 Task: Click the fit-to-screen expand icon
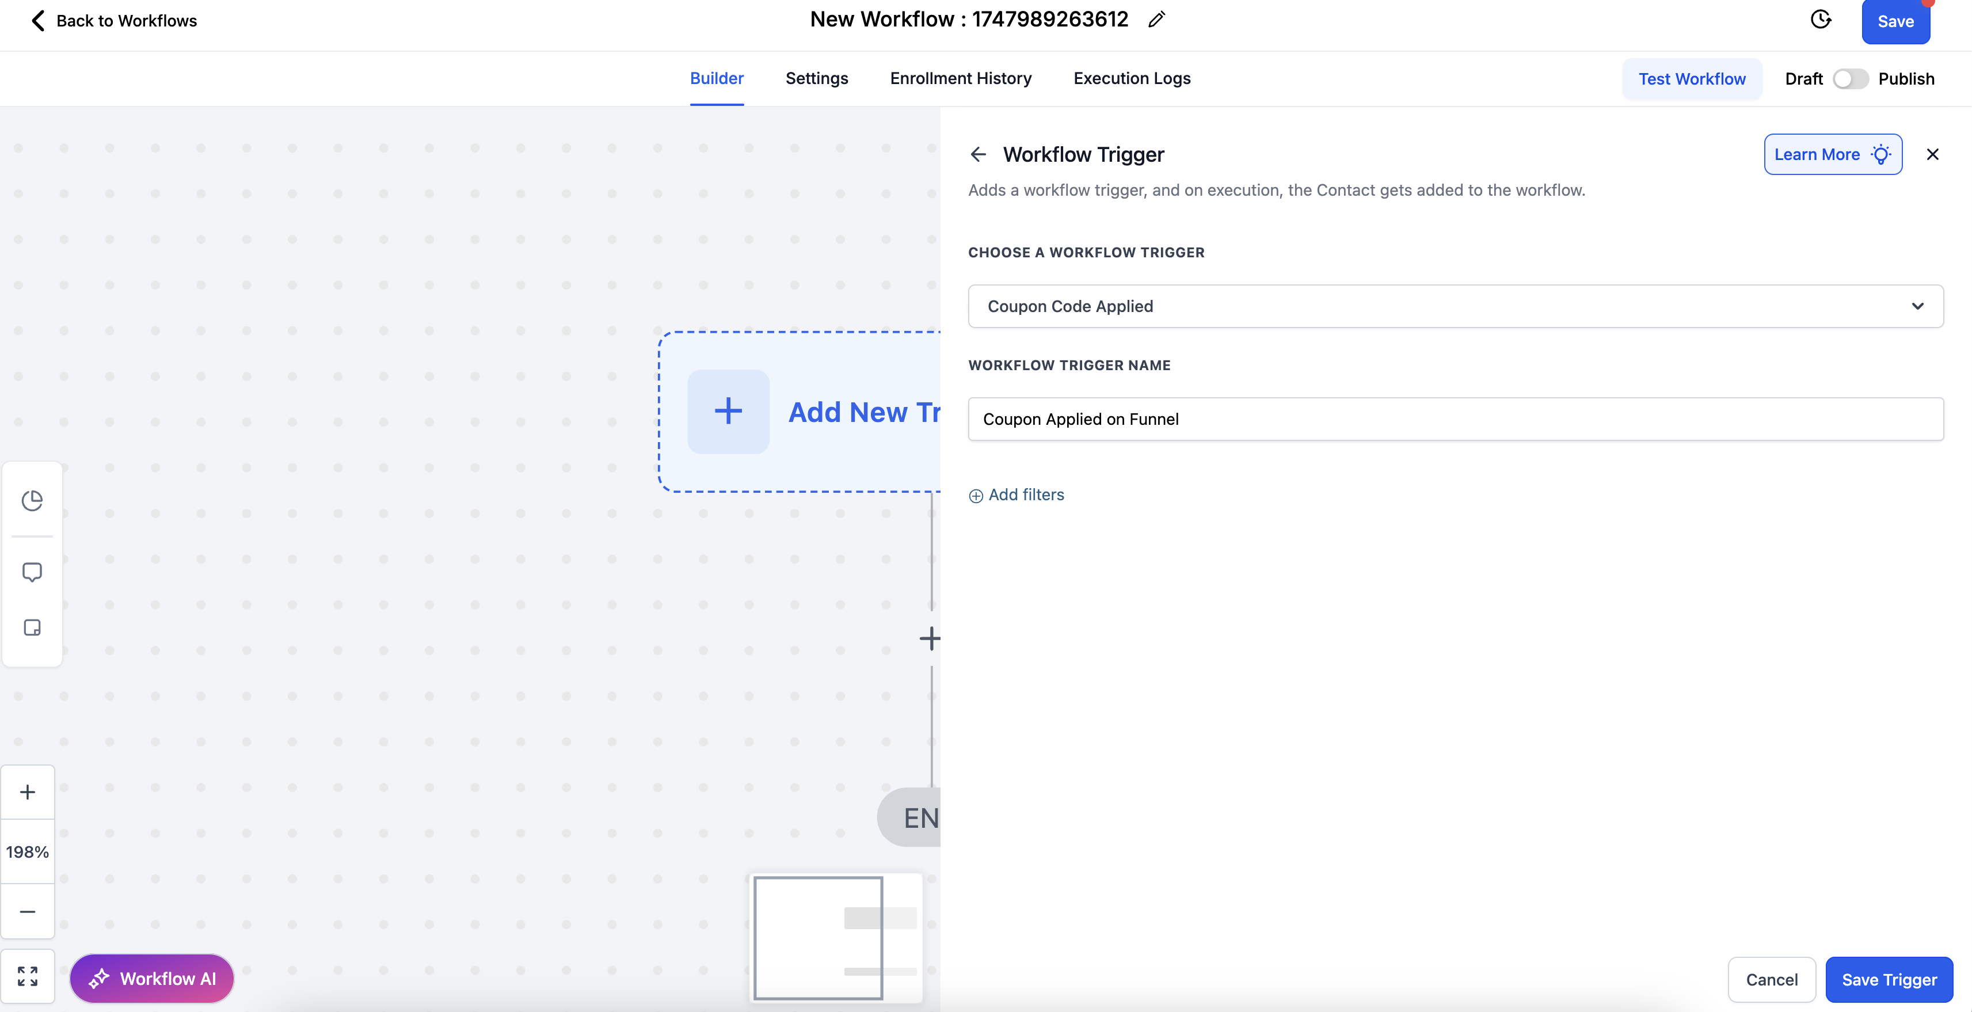pos(28,976)
